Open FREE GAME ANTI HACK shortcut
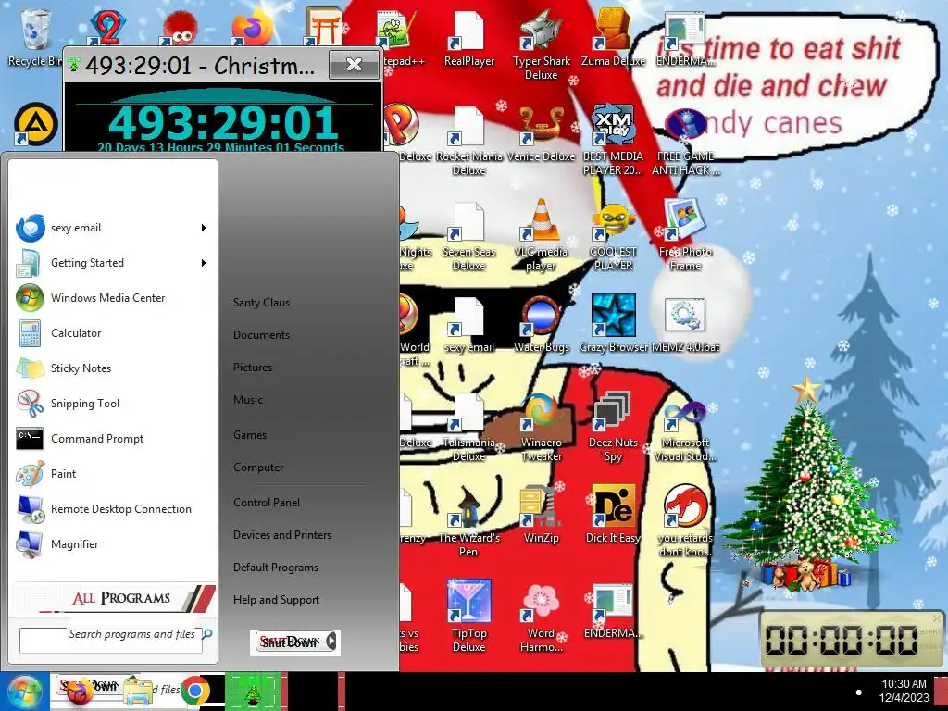The image size is (948, 711). tap(686, 141)
